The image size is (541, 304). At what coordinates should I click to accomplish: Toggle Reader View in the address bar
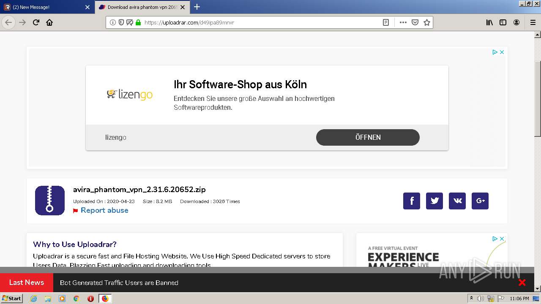pyautogui.click(x=386, y=22)
